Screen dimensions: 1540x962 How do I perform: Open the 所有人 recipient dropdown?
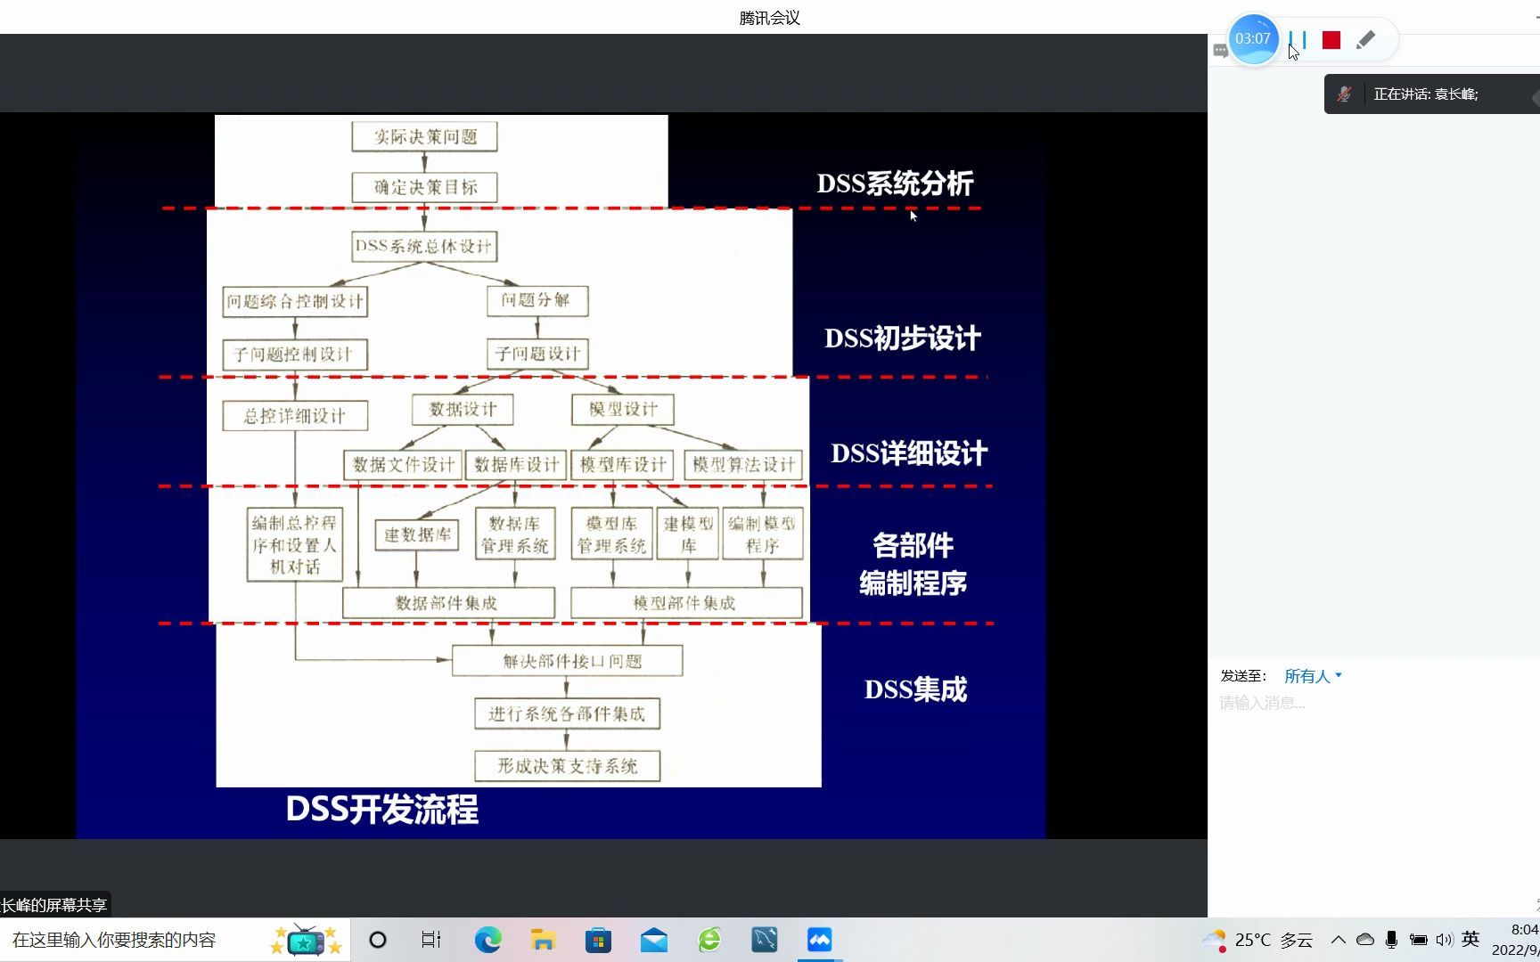(1313, 676)
